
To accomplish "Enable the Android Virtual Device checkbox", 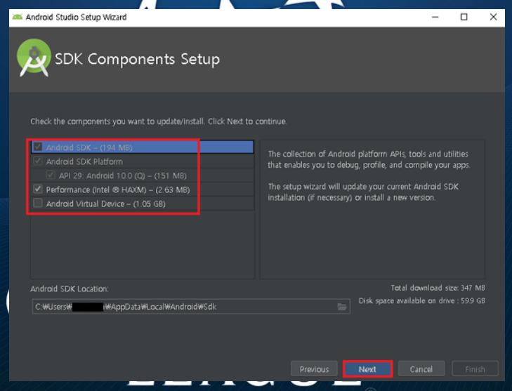I will (x=38, y=204).
